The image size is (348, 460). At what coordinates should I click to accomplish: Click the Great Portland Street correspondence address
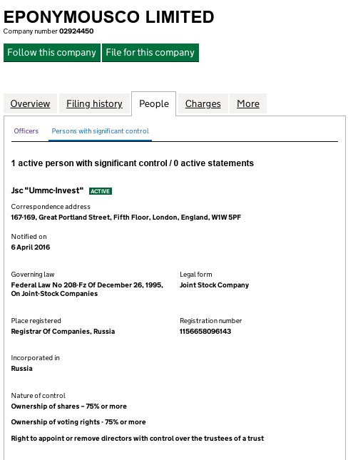point(126,218)
